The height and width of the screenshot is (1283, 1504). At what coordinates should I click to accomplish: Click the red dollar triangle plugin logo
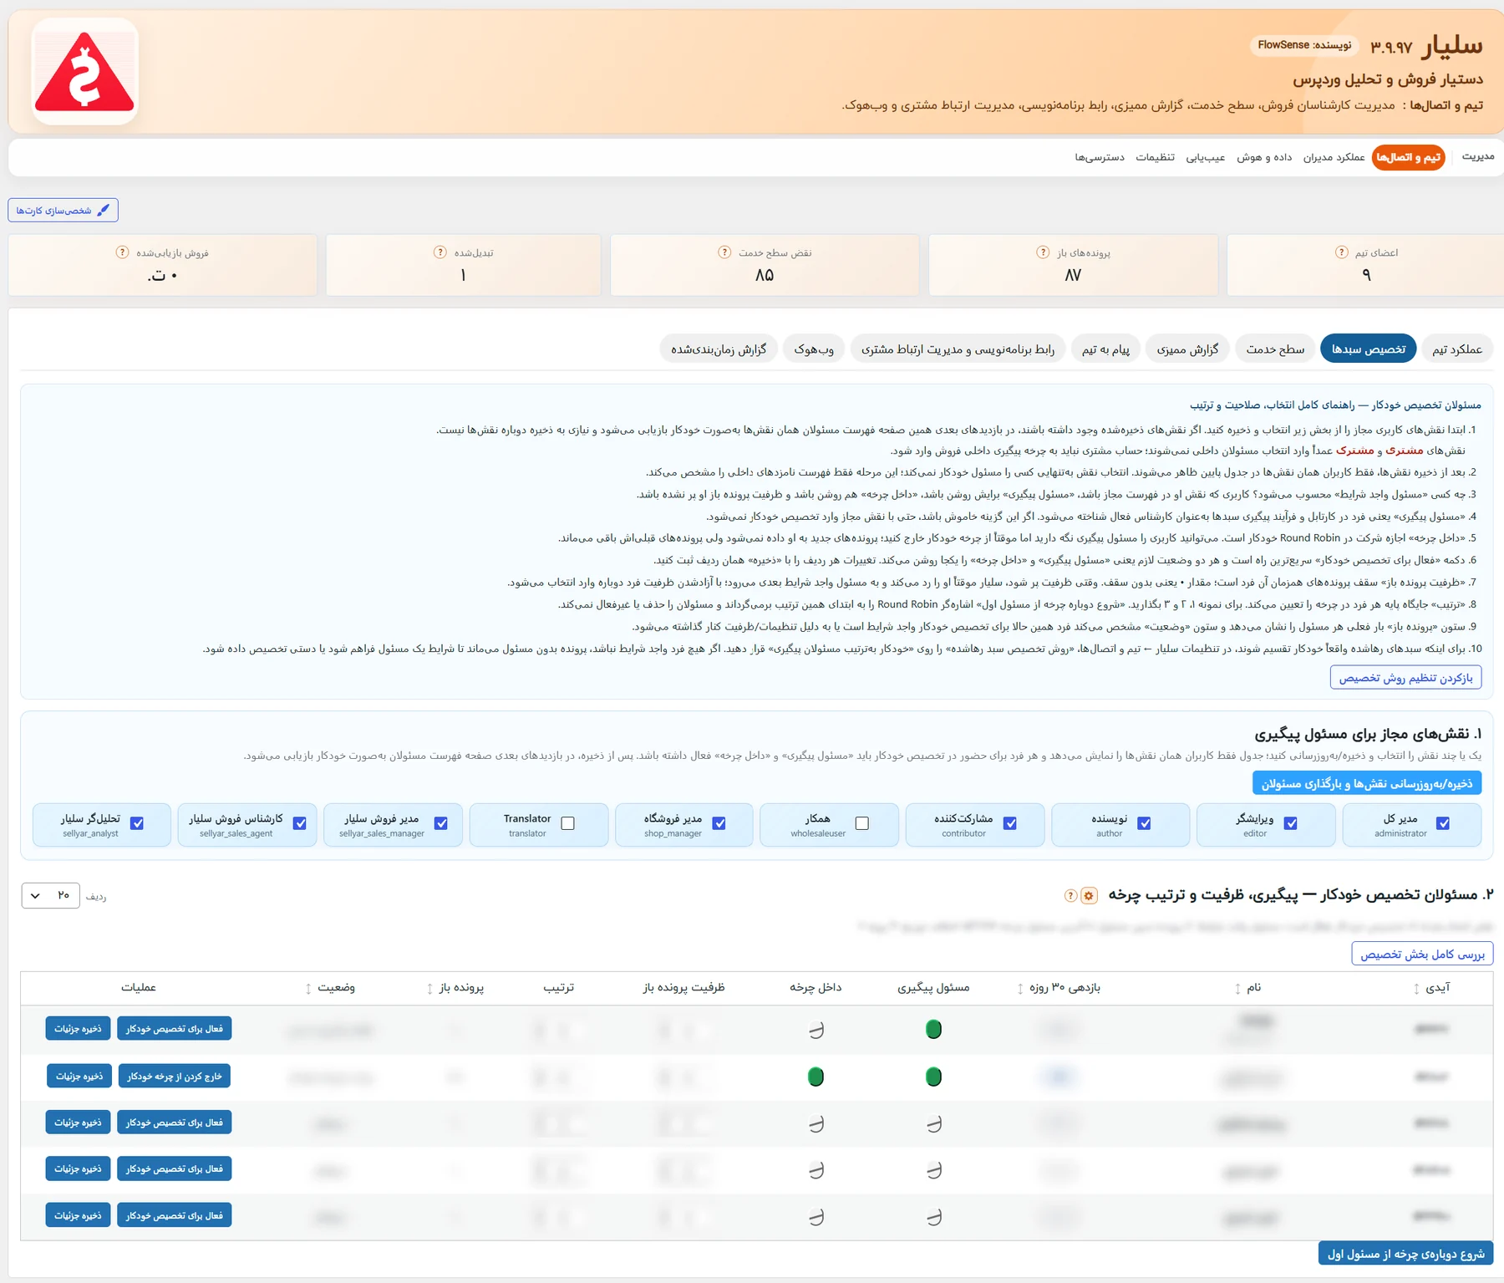(84, 72)
